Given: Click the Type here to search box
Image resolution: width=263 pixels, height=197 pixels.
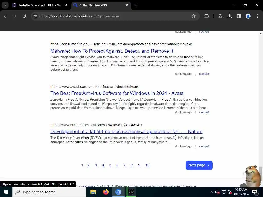Looking at the screenshot, I should 49,192.
